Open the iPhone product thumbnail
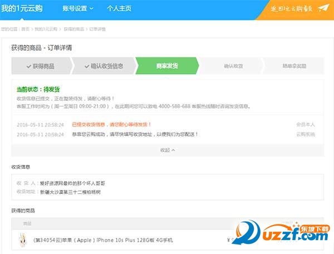This screenshot has height=254, width=334. tap(23, 240)
